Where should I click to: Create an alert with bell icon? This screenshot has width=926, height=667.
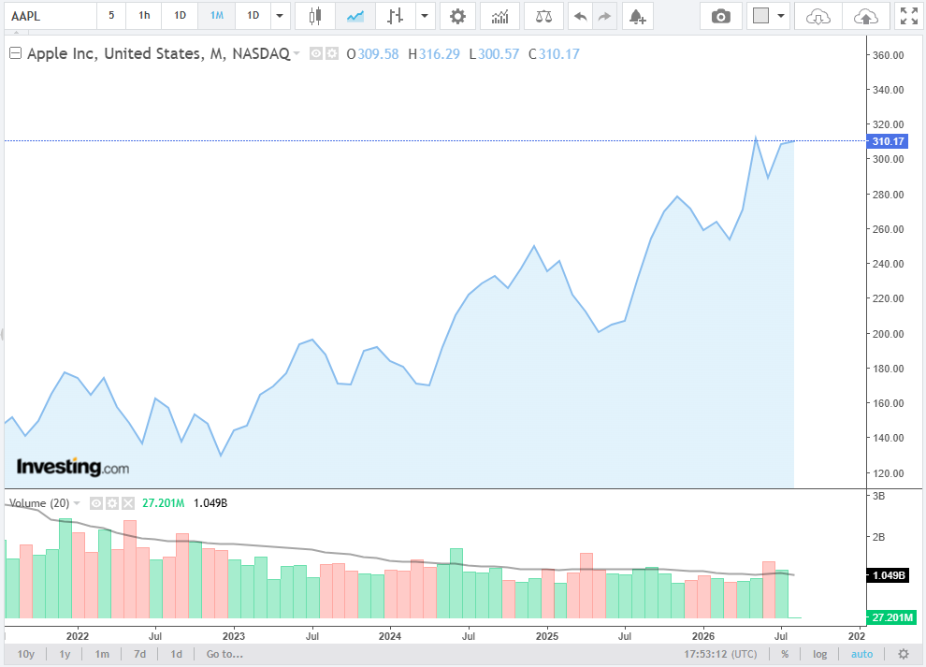click(x=637, y=16)
